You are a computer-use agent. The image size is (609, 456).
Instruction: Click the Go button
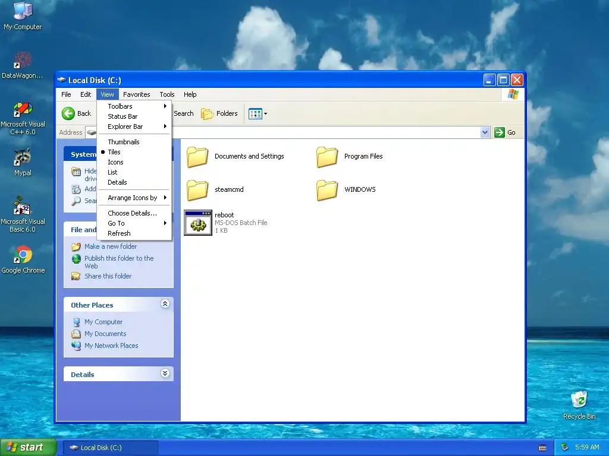point(505,132)
